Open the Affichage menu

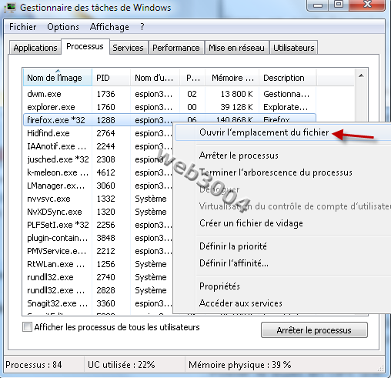tap(109, 27)
